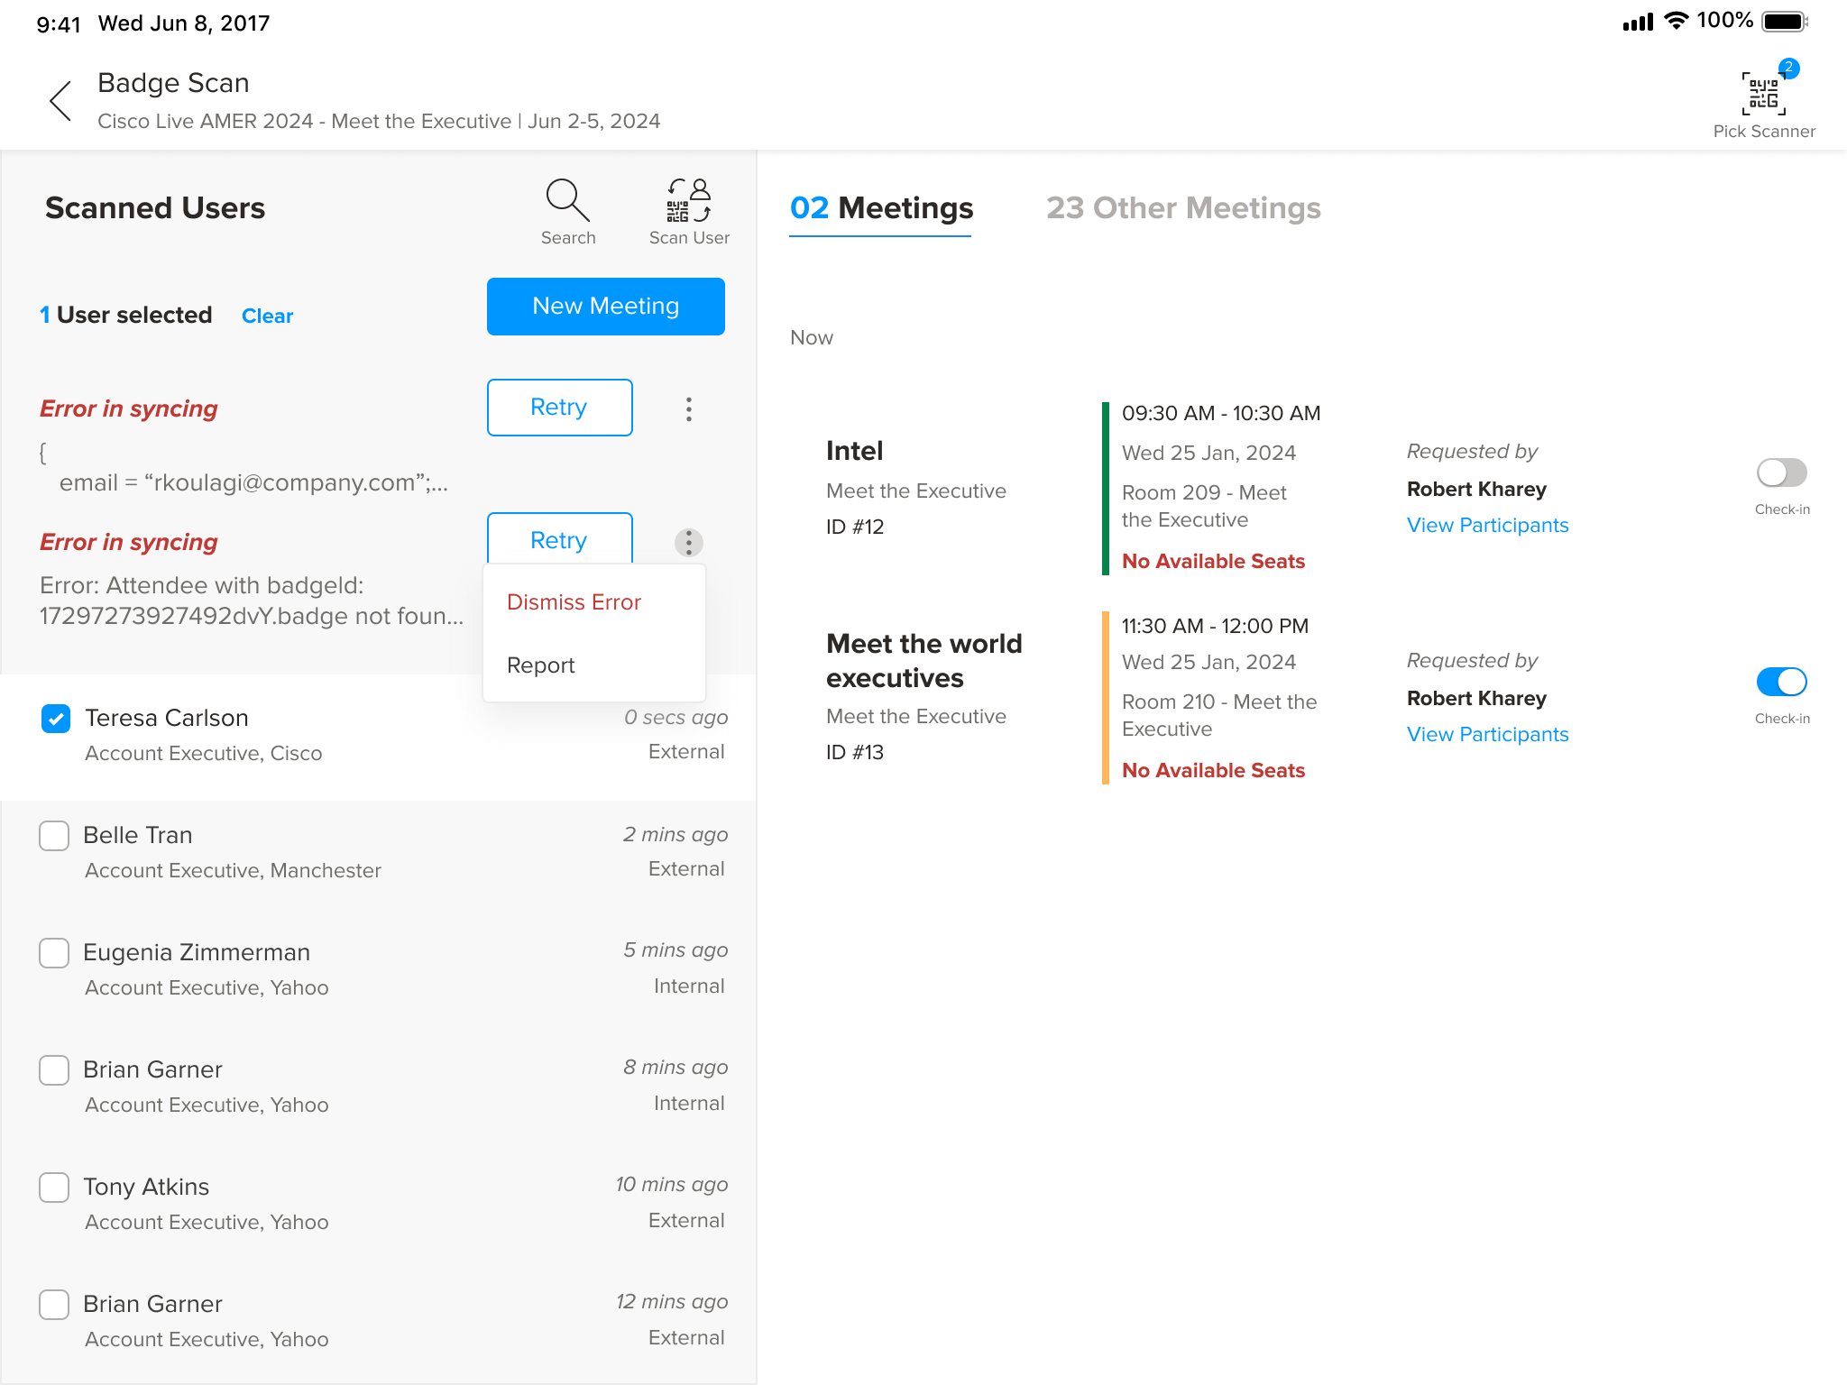Tap the Scan User icon
Screen dimensions: 1847x1385
point(689,200)
